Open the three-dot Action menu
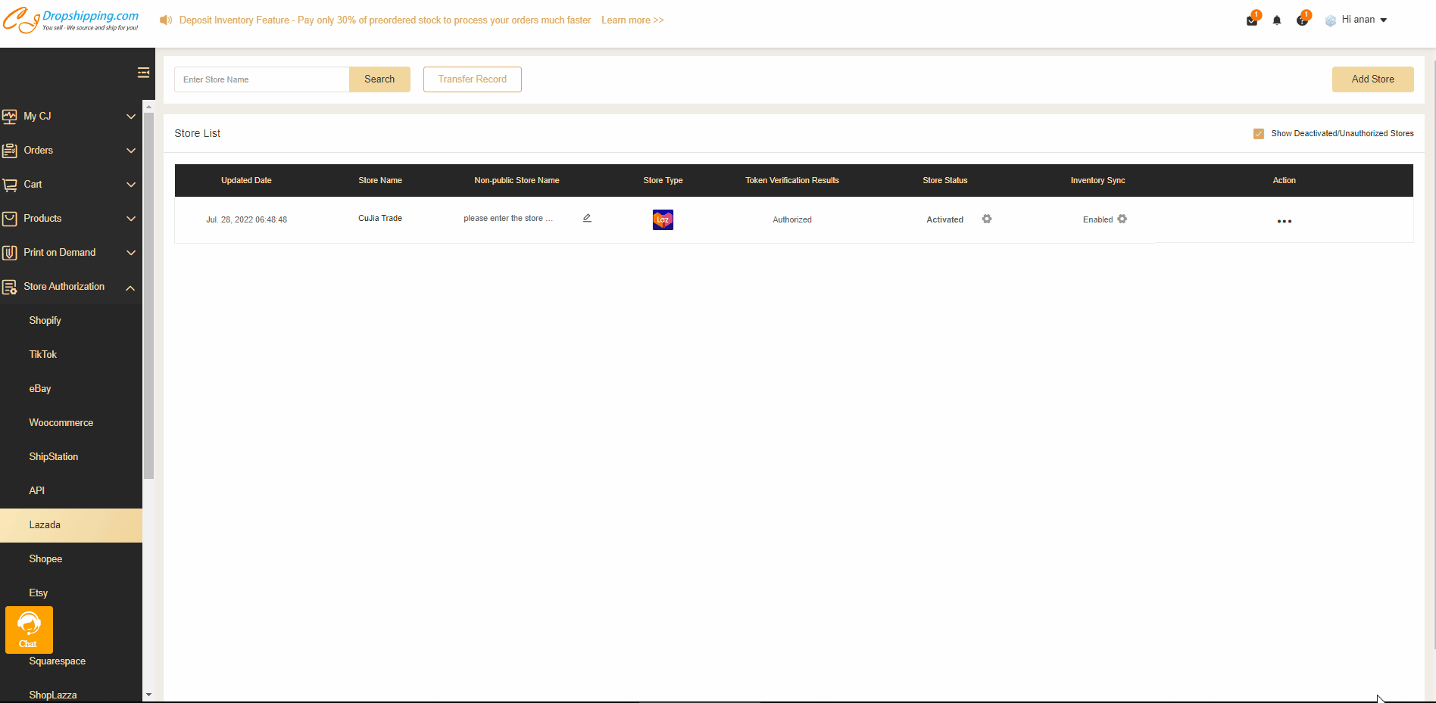The width and height of the screenshot is (1436, 703). 1285,221
